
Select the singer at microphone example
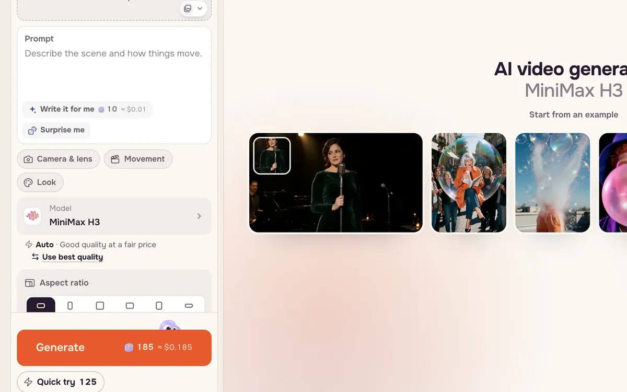point(335,183)
